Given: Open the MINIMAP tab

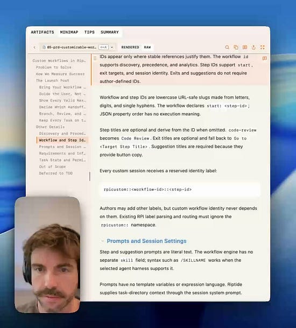Looking at the screenshot, I should 69,32.
